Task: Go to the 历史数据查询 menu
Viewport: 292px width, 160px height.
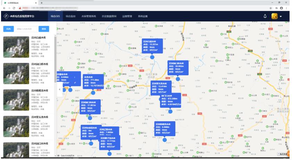Action: click(109, 16)
